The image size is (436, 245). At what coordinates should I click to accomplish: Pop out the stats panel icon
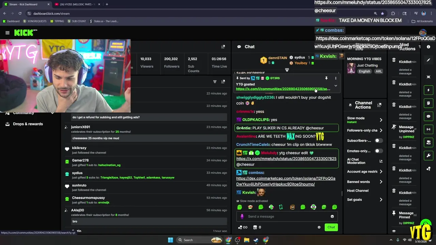(x=223, y=47)
